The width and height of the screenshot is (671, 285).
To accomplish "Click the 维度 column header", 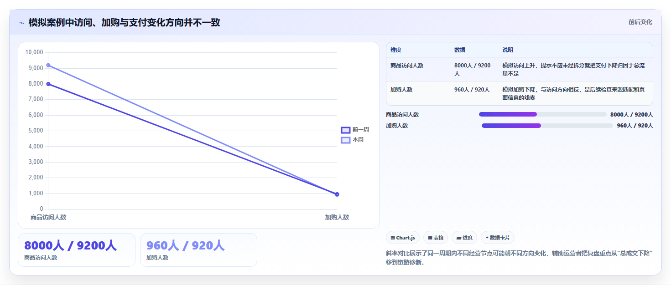I will [x=396, y=50].
